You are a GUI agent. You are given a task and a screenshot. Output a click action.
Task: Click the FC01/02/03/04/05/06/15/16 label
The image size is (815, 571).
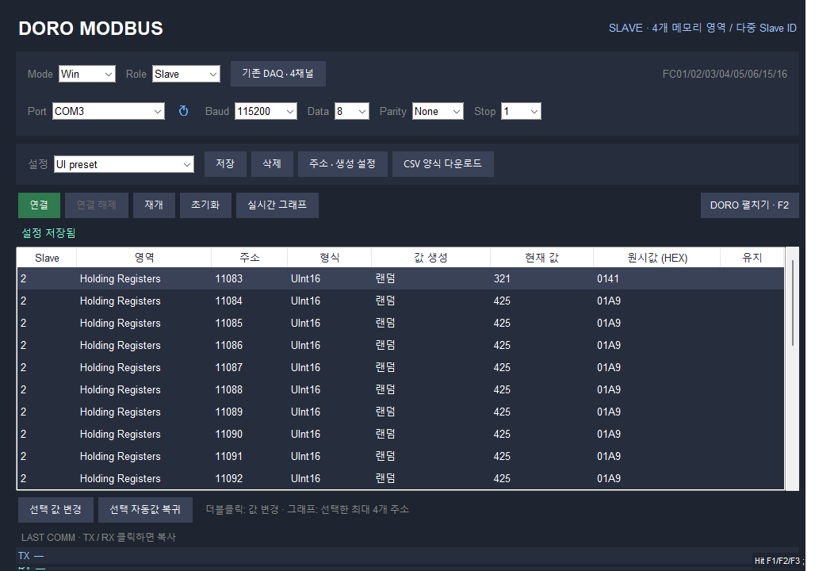pos(725,74)
